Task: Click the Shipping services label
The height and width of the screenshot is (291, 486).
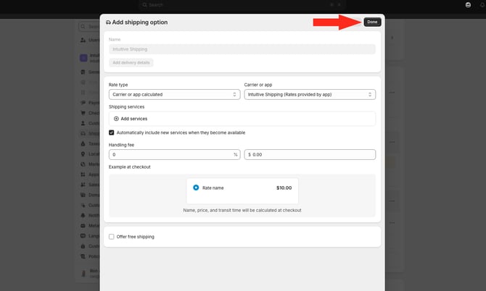Action: (126, 106)
